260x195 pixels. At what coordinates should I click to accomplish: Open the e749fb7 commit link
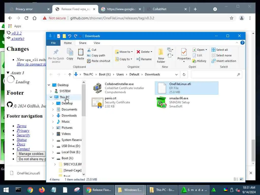(x=18, y=39)
